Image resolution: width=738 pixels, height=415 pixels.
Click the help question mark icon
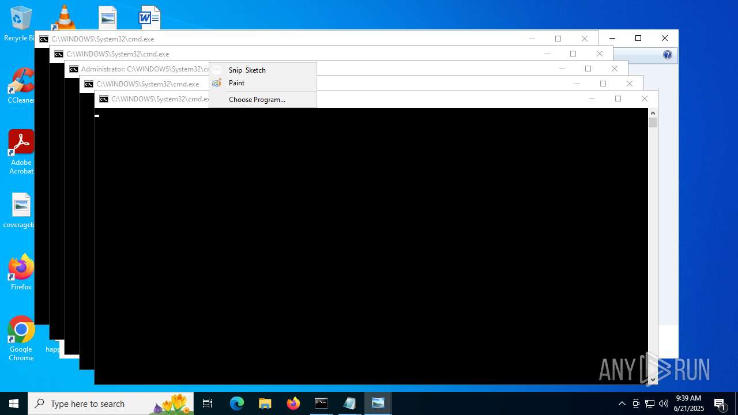(x=668, y=55)
